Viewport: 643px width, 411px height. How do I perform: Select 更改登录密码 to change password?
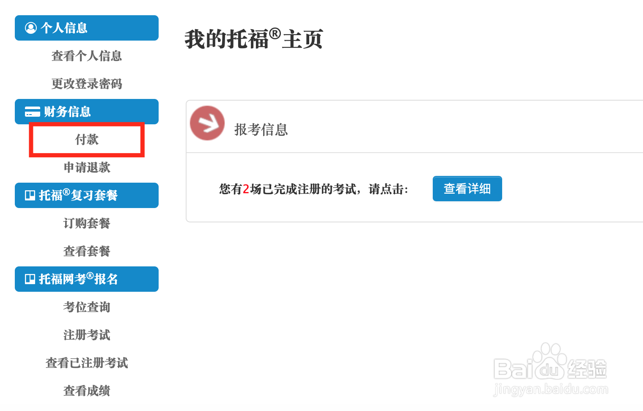(x=86, y=84)
